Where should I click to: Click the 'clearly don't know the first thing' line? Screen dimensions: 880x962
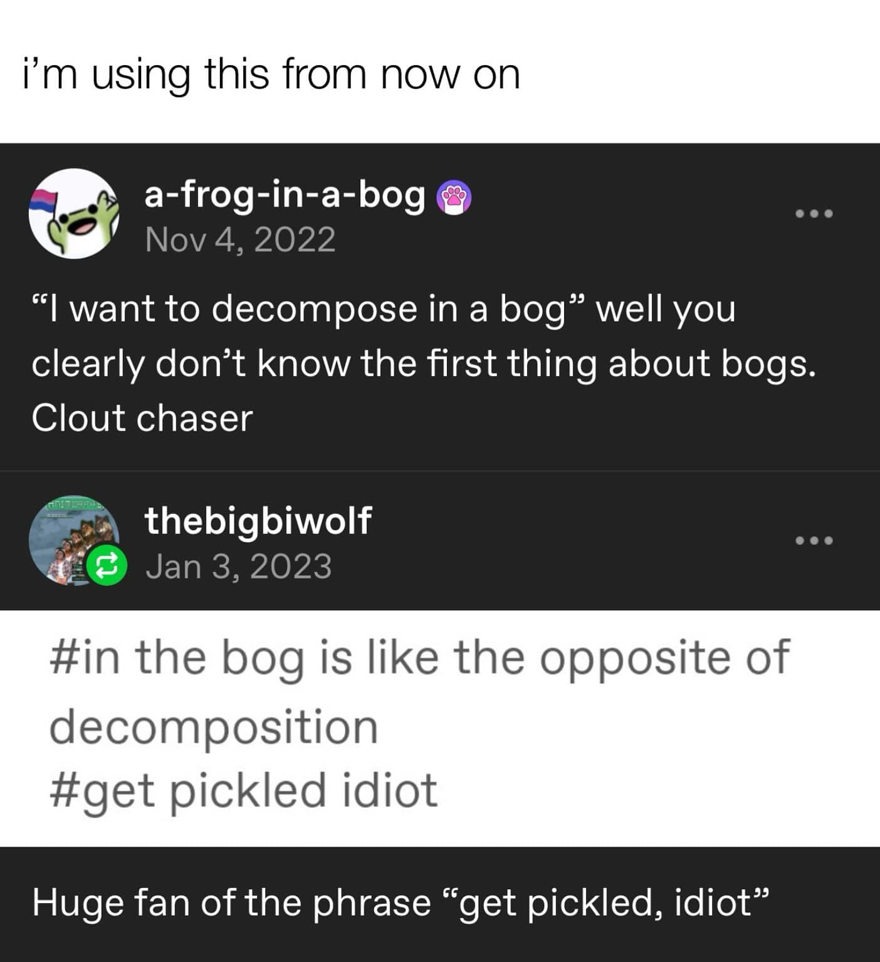click(424, 364)
